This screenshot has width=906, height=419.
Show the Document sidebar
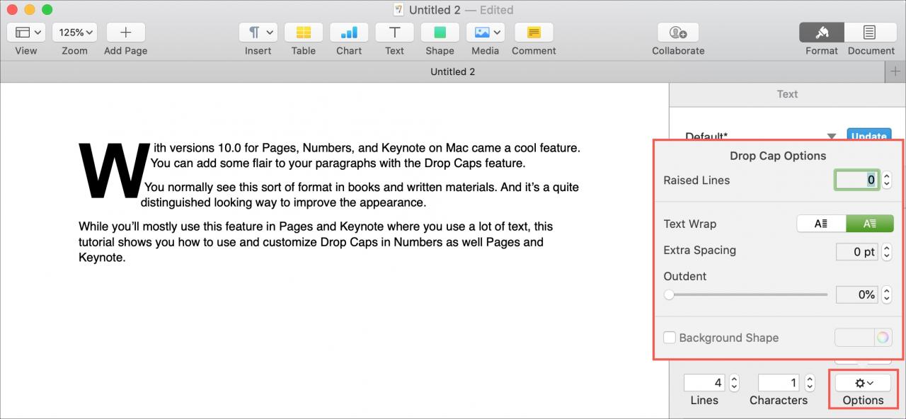(870, 33)
